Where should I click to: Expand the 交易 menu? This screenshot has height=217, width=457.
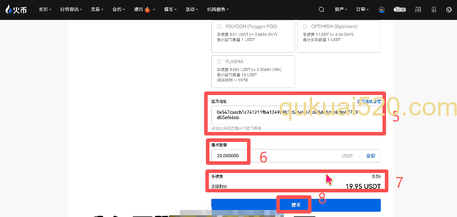click(97, 9)
